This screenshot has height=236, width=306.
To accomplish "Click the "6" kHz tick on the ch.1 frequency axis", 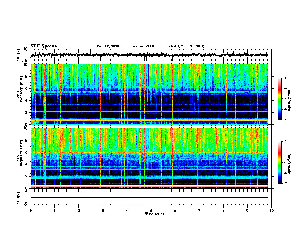I will click(x=27, y=89).
